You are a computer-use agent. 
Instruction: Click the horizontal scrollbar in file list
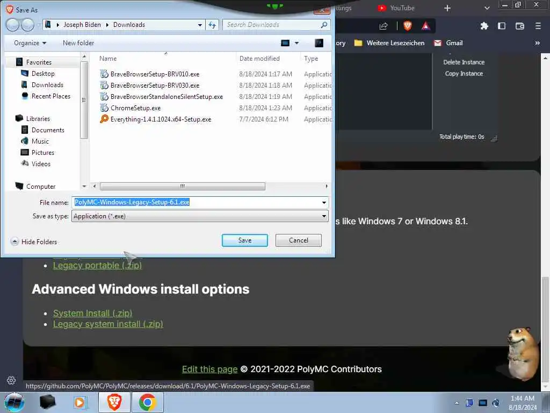(x=183, y=186)
